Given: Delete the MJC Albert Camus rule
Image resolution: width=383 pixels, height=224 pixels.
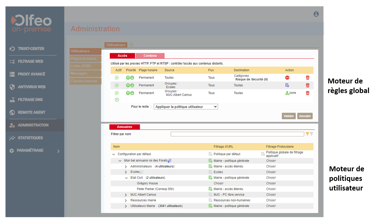Looking at the screenshot, I should [307, 93].
